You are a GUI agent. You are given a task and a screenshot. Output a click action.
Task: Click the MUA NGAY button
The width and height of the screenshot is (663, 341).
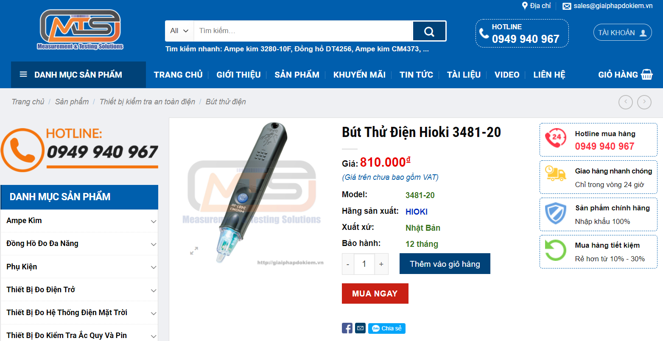click(375, 293)
